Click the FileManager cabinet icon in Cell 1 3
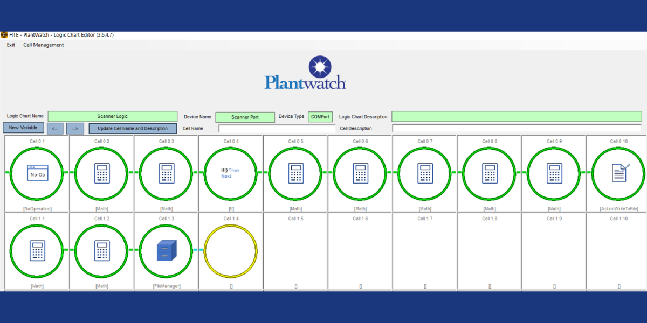 (167, 250)
